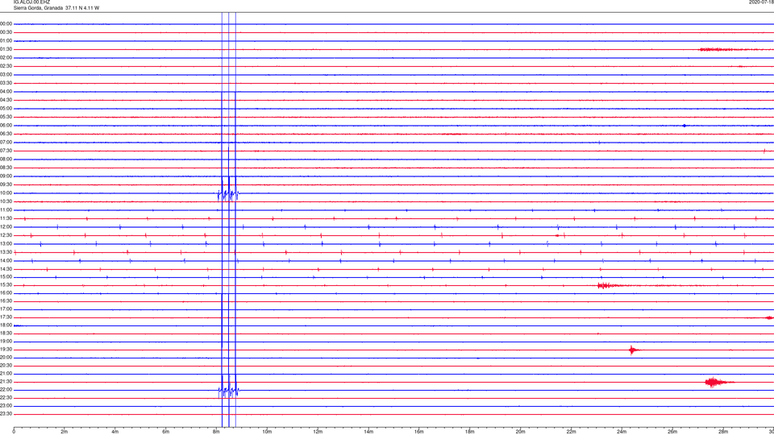
Task: Select the 01:30 trace time label
Action: click(6, 49)
